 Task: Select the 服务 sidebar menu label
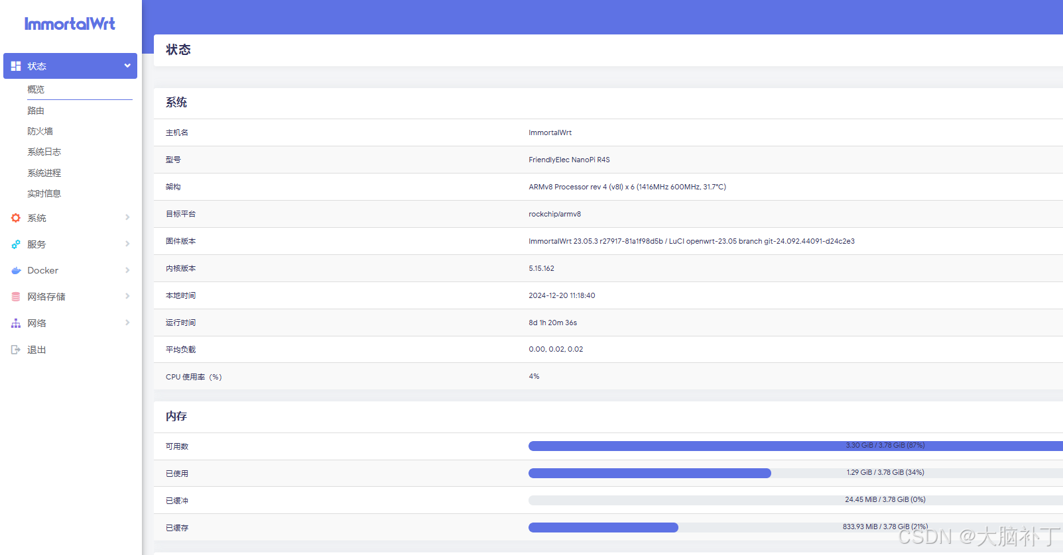click(x=36, y=244)
